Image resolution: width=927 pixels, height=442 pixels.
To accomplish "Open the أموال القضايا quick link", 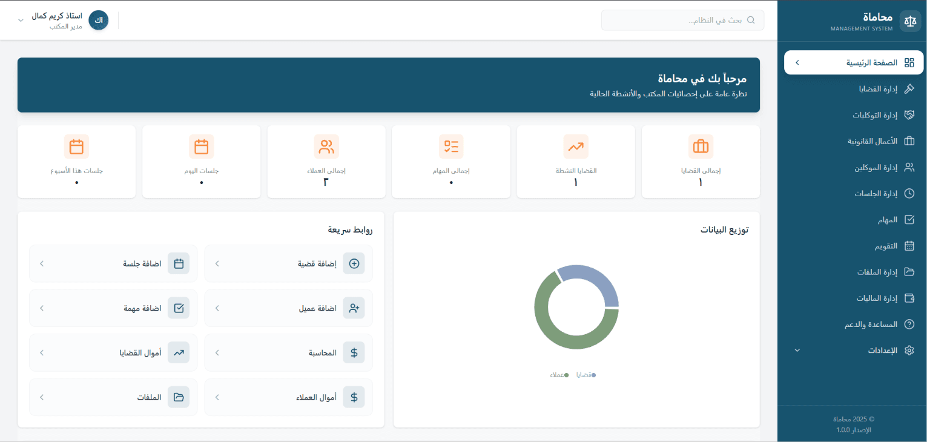I will [113, 352].
